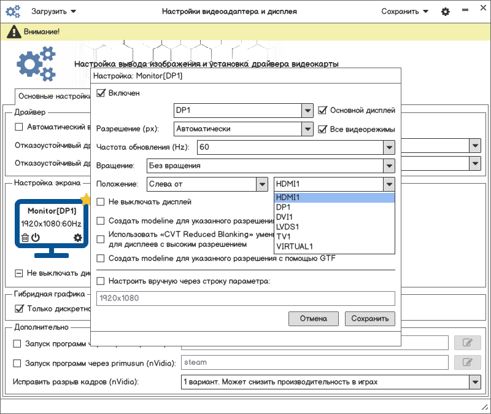The image size is (491, 414).
Task: Enable the CVT Reduced Blanking checkbox
Action: 101,240
